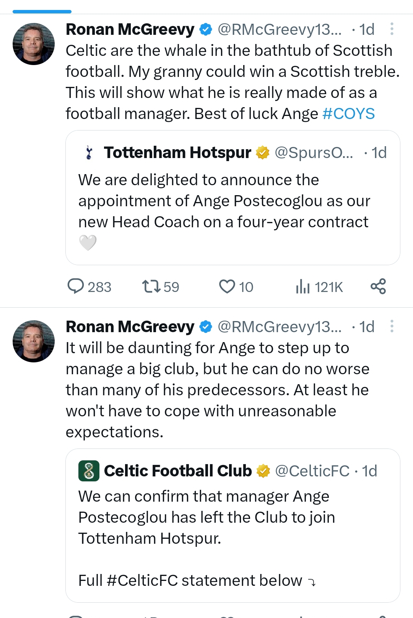Tap Tottenham Hotspur crest icon in quoted tweet
The height and width of the screenshot is (618, 413).
click(x=89, y=153)
